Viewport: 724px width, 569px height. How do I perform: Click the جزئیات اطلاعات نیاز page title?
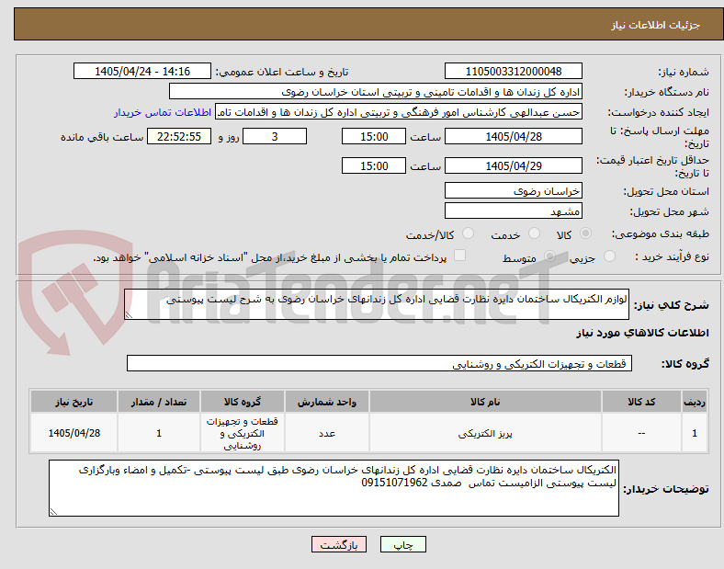click(x=655, y=25)
